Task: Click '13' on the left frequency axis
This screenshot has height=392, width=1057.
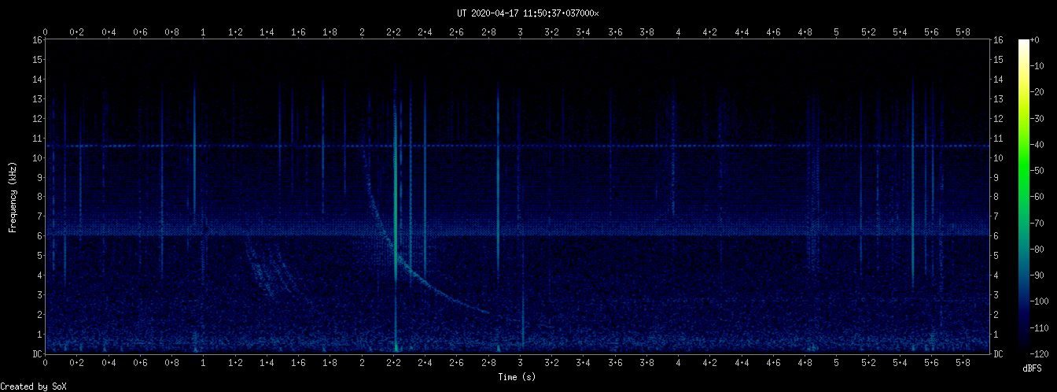Action: 37,98
